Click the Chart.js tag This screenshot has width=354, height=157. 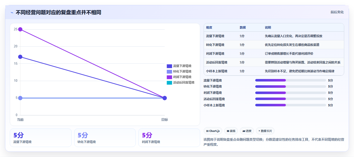[213, 131]
